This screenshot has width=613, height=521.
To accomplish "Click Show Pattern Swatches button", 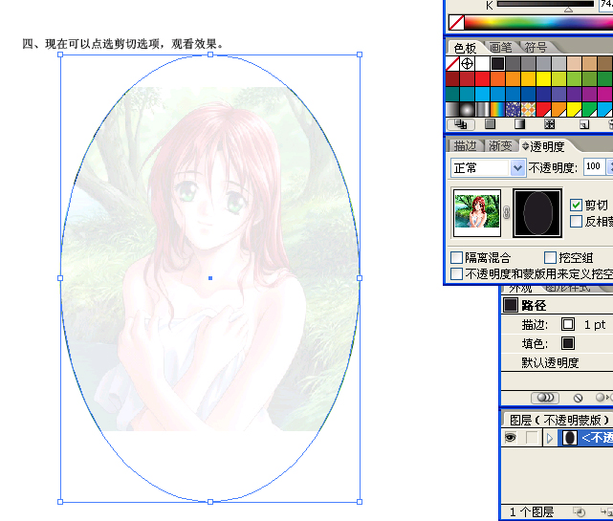I will tap(549, 124).
